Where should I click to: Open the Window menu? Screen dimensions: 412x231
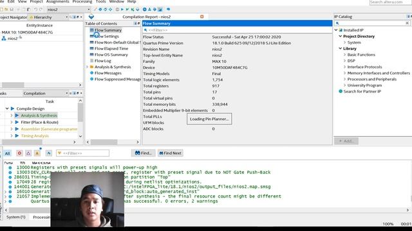tap(117, 1)
